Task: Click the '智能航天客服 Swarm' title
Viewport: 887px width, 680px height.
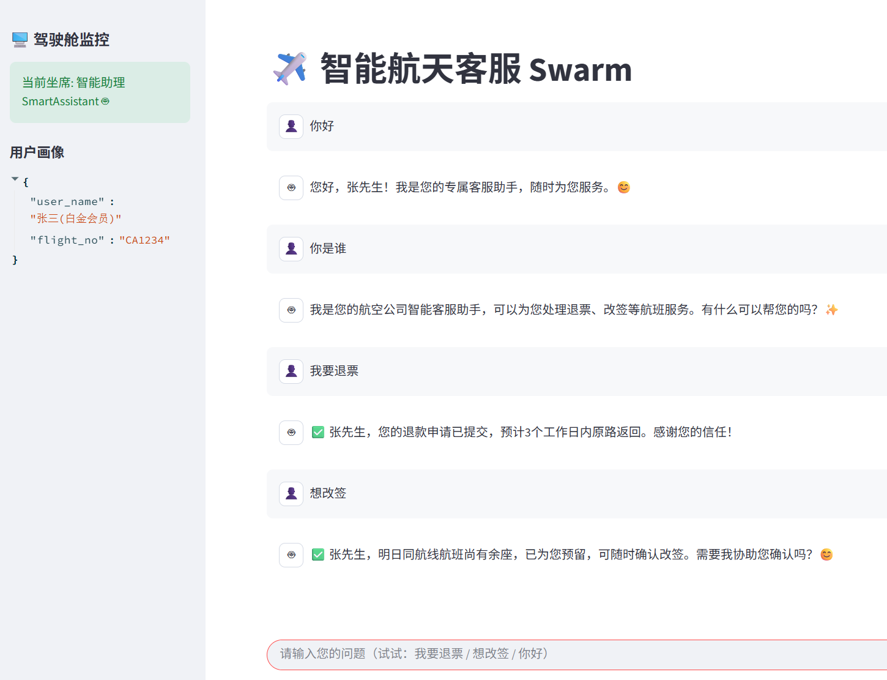Action: pos(476,69)
